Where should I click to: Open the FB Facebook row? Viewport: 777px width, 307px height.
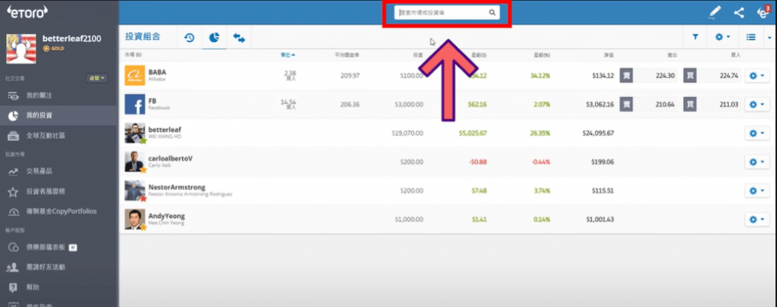447,105
